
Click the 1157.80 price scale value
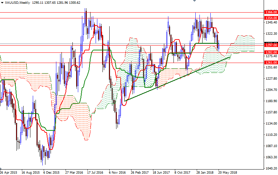tap(271, 112)
